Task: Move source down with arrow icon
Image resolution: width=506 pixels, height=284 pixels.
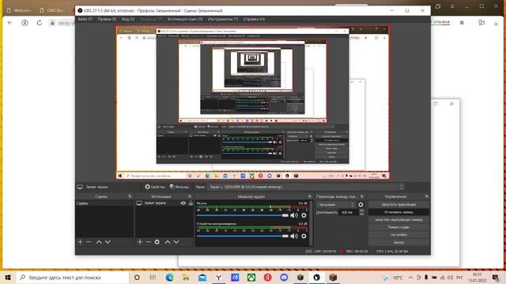Action: [176, 242]
